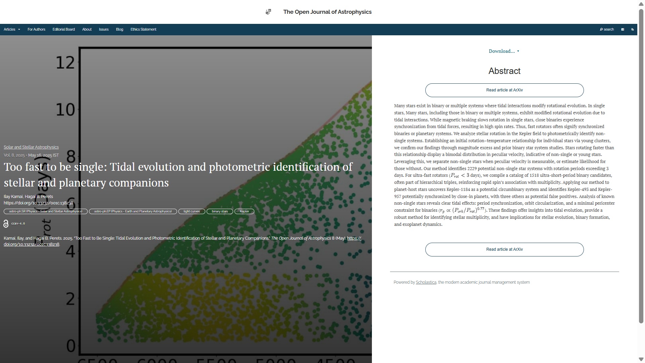
Task: Open the Issues menu item
Action: (x=103, y=30)
